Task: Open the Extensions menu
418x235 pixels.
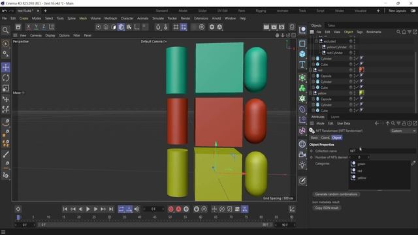Action: (201, 18)
